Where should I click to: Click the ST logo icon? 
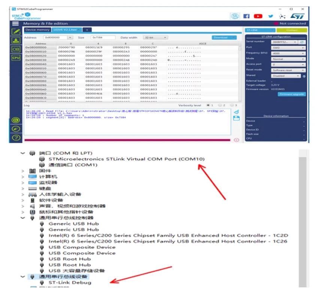pyautogui.click(x=297, y=16)
